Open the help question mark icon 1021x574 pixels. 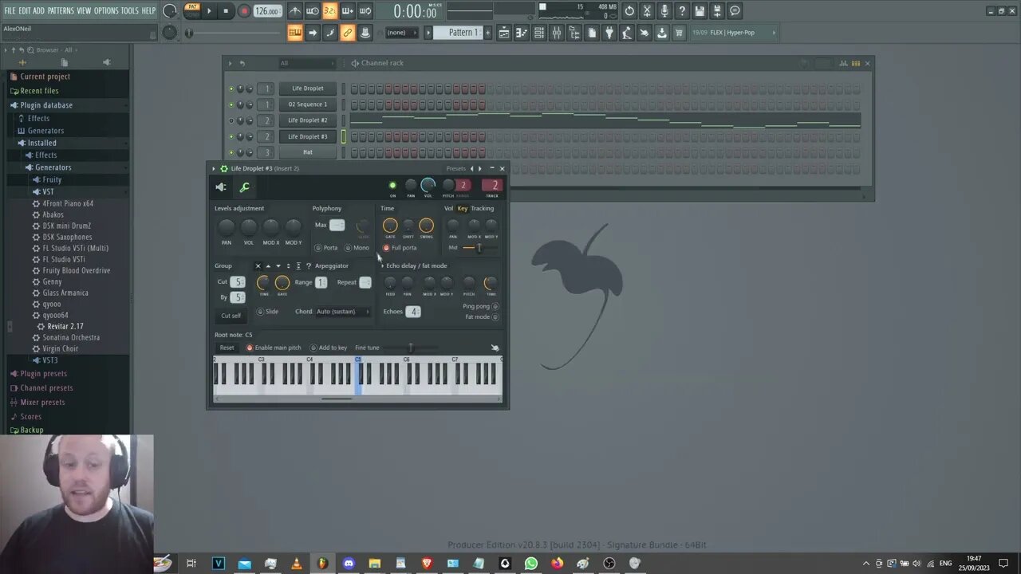(x=682, y=11)
